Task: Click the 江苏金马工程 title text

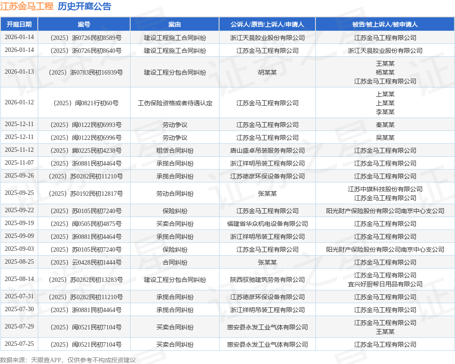Action: click(x=27, y=6)
